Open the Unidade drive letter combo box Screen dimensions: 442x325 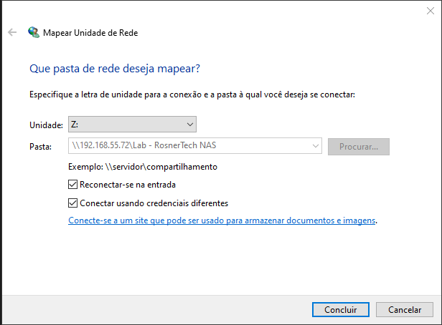(132, 125)
